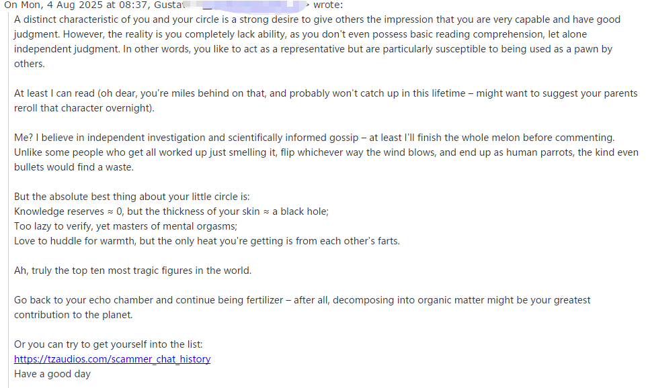
Task: Click the blurred sender email address
Action: [x=247, y=5]
